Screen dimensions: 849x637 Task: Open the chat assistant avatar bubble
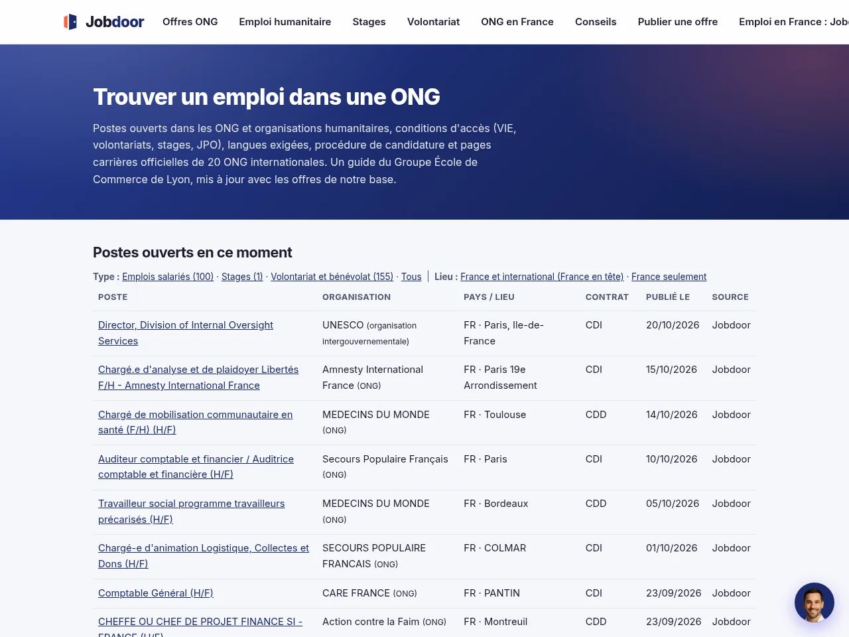point(815,602)
